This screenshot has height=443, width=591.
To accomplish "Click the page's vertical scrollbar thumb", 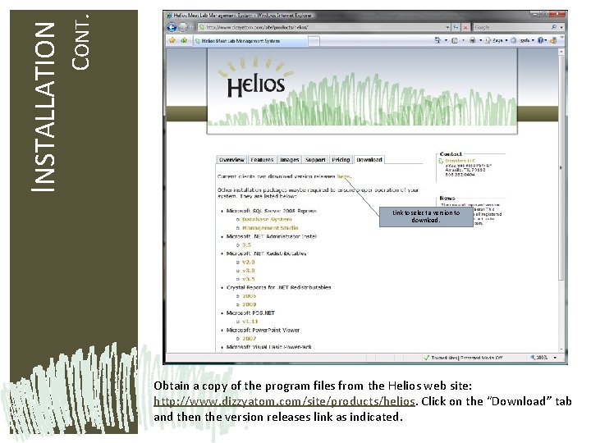I will tap(561, 168).
